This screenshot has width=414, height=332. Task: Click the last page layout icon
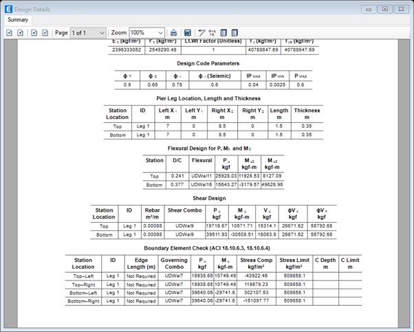point(235,33)
